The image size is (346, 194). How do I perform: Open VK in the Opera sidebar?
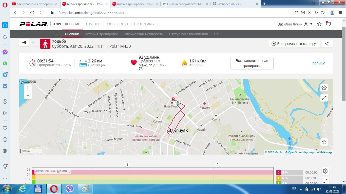(5, 86)
